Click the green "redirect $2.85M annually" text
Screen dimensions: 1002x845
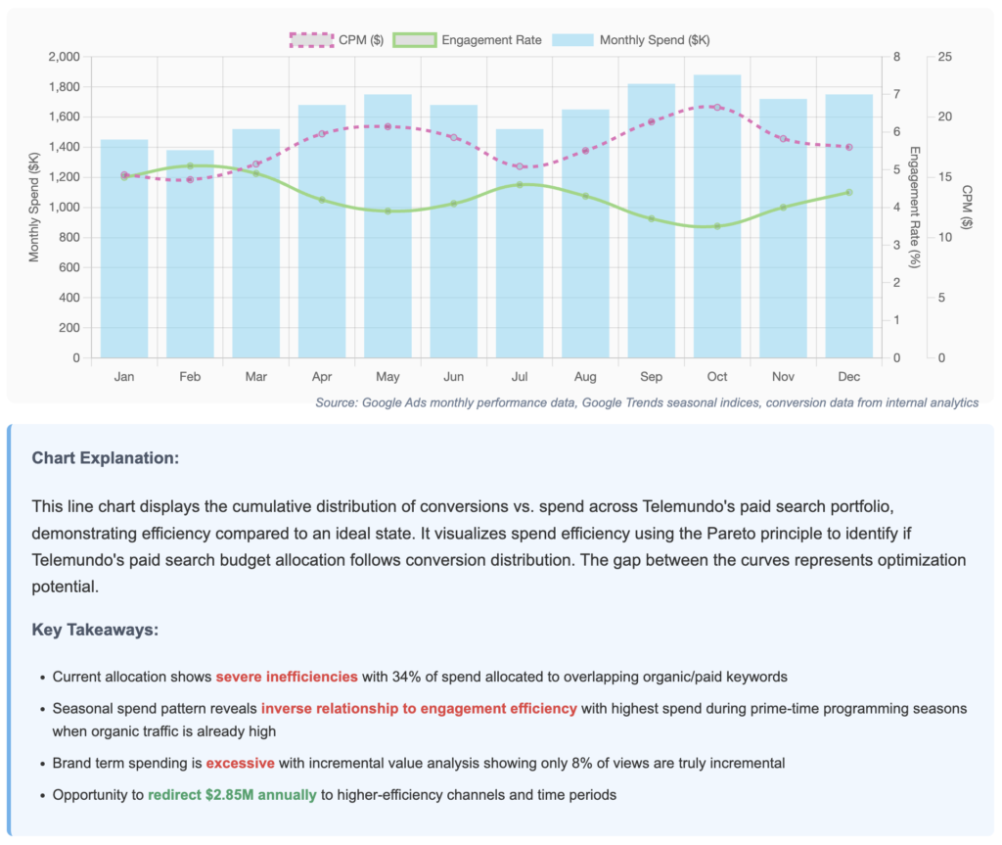[x=232, y=795]
